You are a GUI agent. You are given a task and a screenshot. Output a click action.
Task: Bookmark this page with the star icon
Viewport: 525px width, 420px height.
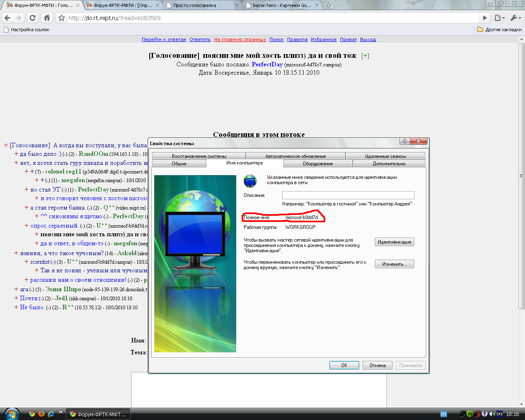pos(62,18)
